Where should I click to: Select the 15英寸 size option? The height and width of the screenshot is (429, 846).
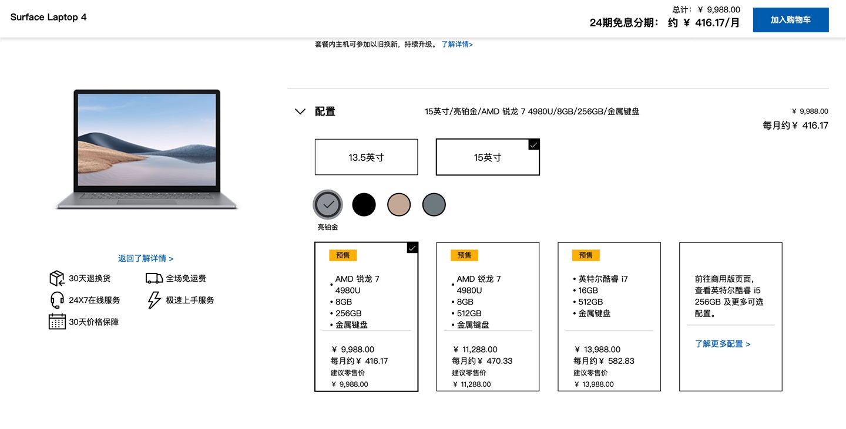488,157
